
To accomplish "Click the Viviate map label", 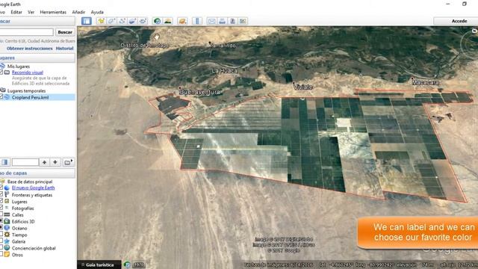I will [303, 87].
